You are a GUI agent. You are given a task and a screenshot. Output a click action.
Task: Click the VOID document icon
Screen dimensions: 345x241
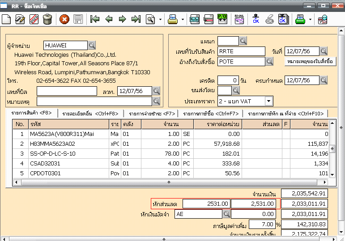point(34,19)
